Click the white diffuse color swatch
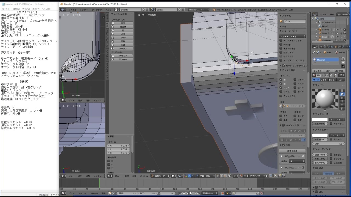This screenshot has width=351, height=197. pos(320,120)
